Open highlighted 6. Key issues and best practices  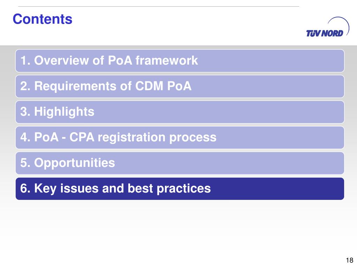pyautogui.click(x=180, y=189)
